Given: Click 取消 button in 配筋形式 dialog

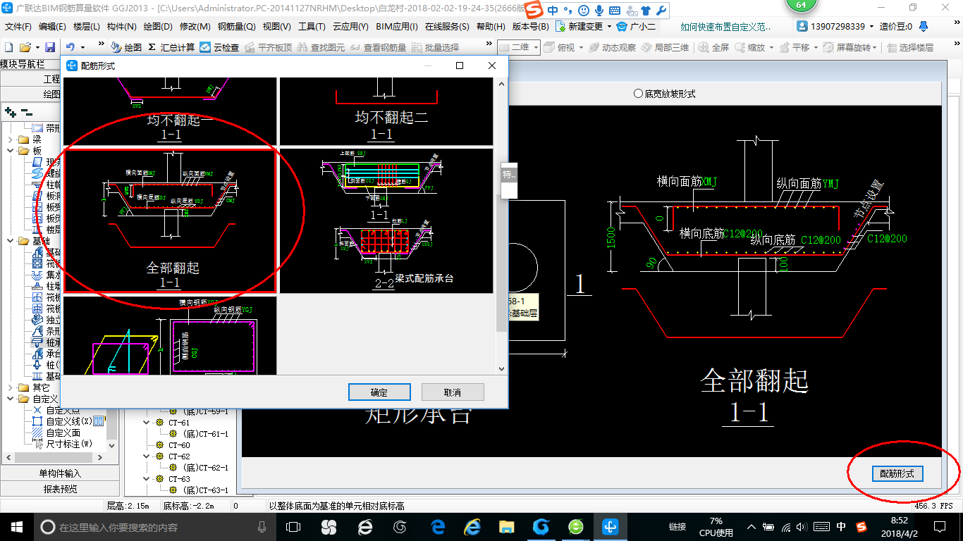Looking at the screenshot, I should click(453, 392).
